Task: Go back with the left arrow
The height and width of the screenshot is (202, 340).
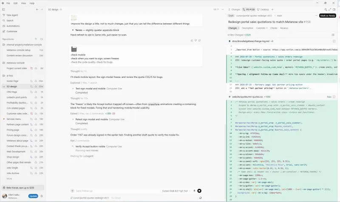Action: click(37, 9)
